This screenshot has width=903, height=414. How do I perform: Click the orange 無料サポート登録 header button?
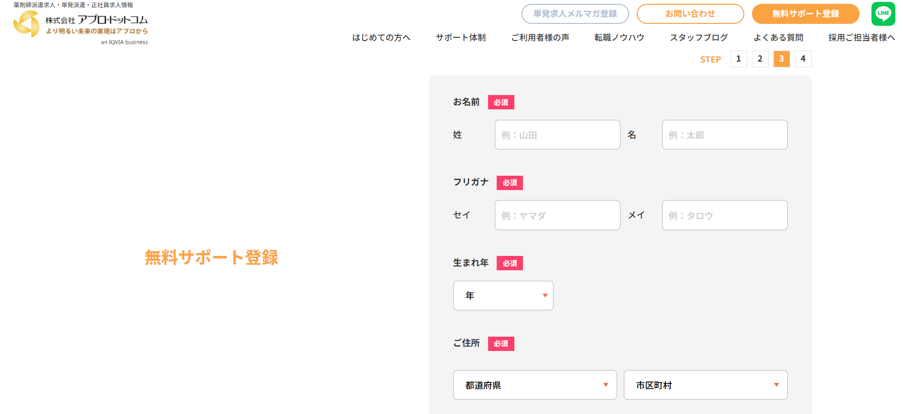click(x=805, y=14)
